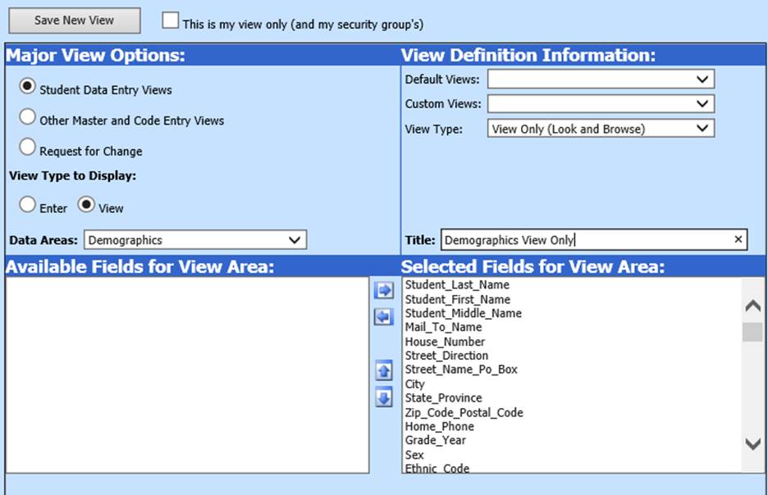This screenshot has height=495, width=768.
Task: Click inside the Title text field
Action: (583, 240)
